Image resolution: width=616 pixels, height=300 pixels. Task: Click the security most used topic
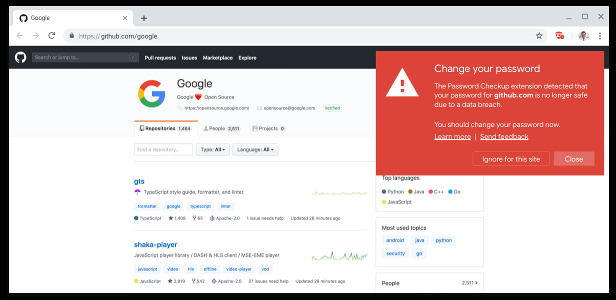point(395,253)
